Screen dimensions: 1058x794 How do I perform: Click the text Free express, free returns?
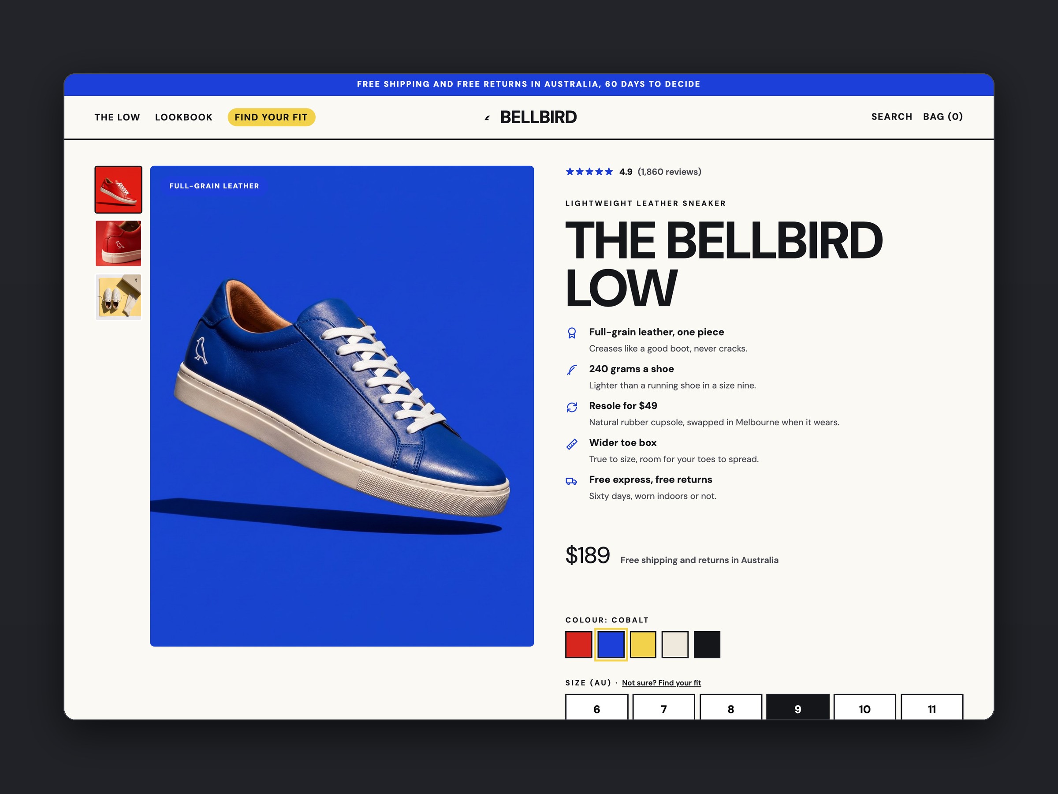pos(651,479)
